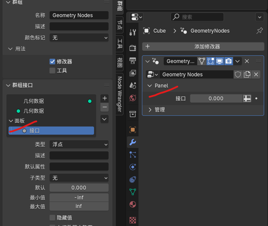This screenshot has width=268, height=226.
Task: Remove the GeometryNodes modifier
Action: click(247, 61)
